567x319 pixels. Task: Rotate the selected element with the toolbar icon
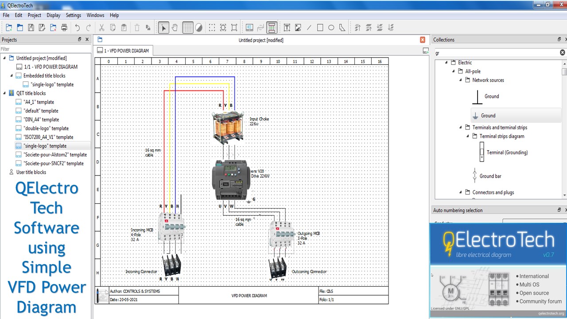(148, 27)
